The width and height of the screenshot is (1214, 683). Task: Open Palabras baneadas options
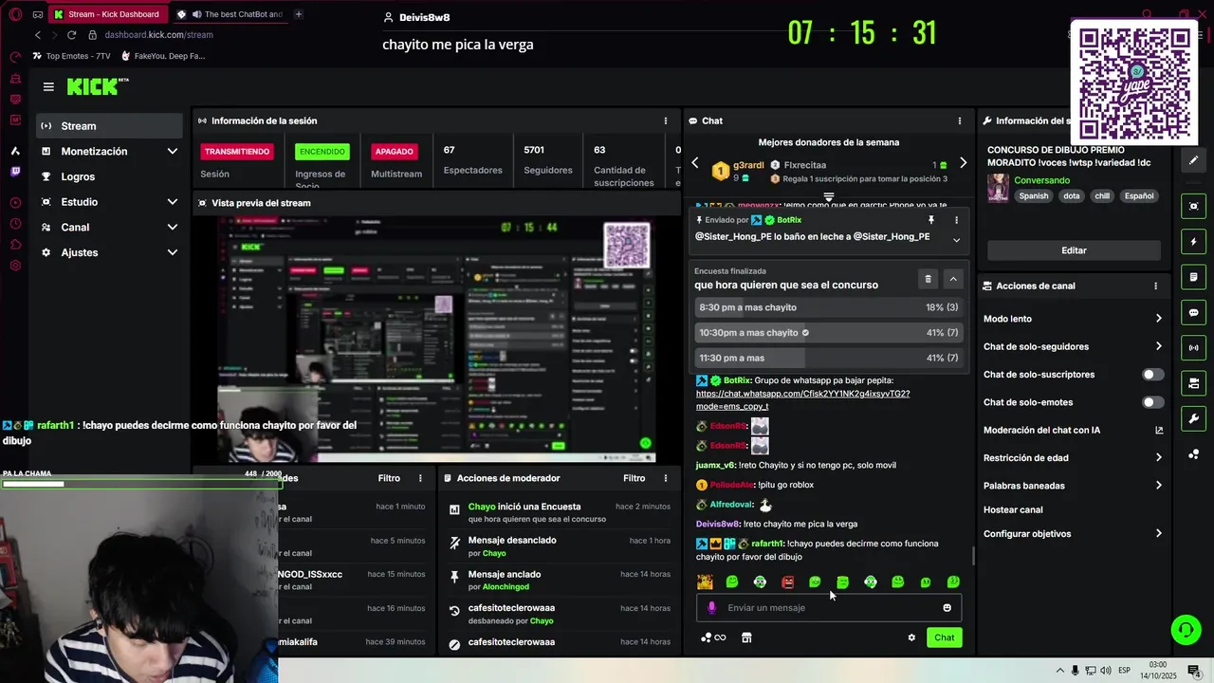1072,486
